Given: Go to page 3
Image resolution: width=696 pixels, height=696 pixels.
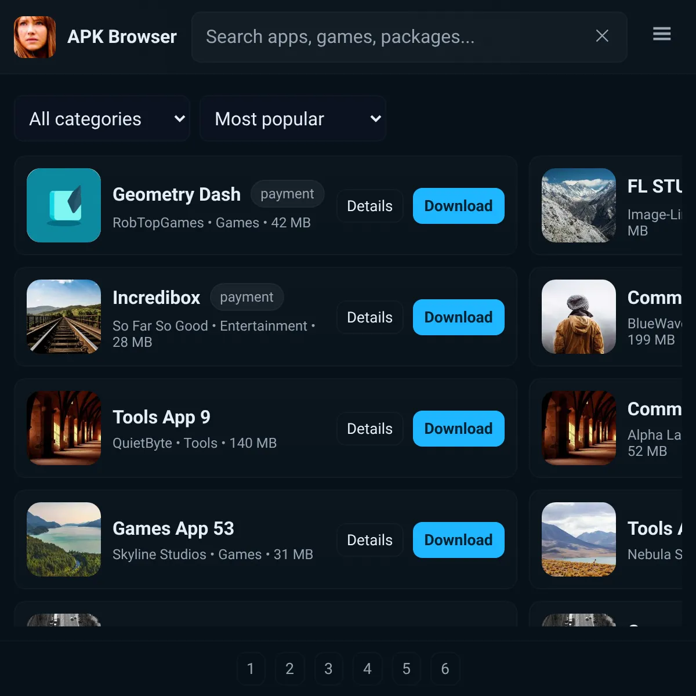Looking at the screenshot, I should point(328,669).
